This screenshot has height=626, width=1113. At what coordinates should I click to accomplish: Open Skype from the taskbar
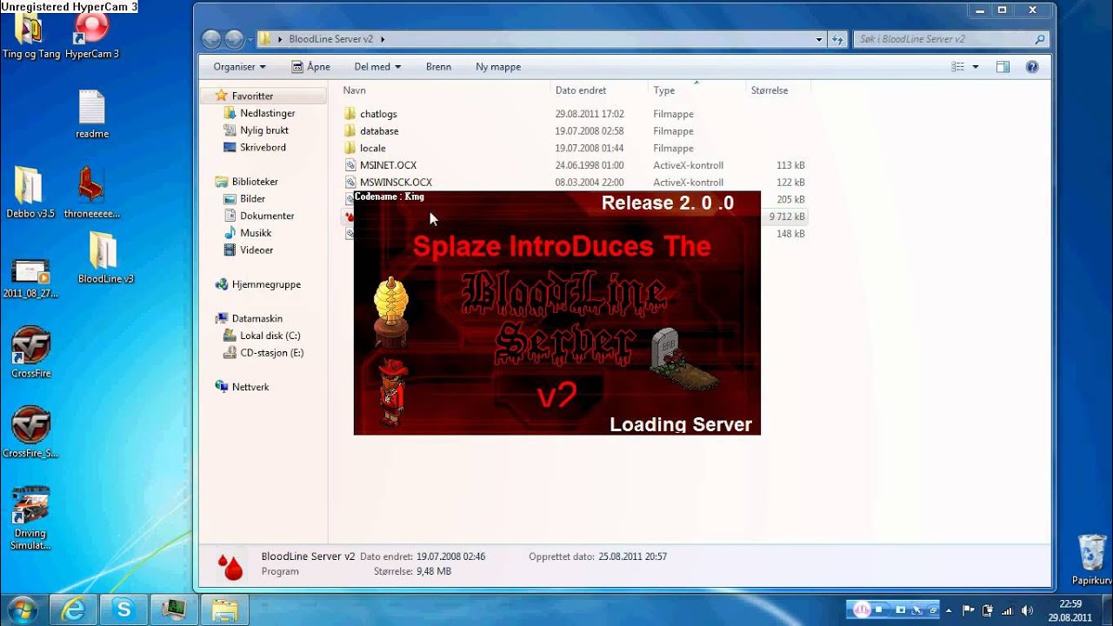click(123, 610)
